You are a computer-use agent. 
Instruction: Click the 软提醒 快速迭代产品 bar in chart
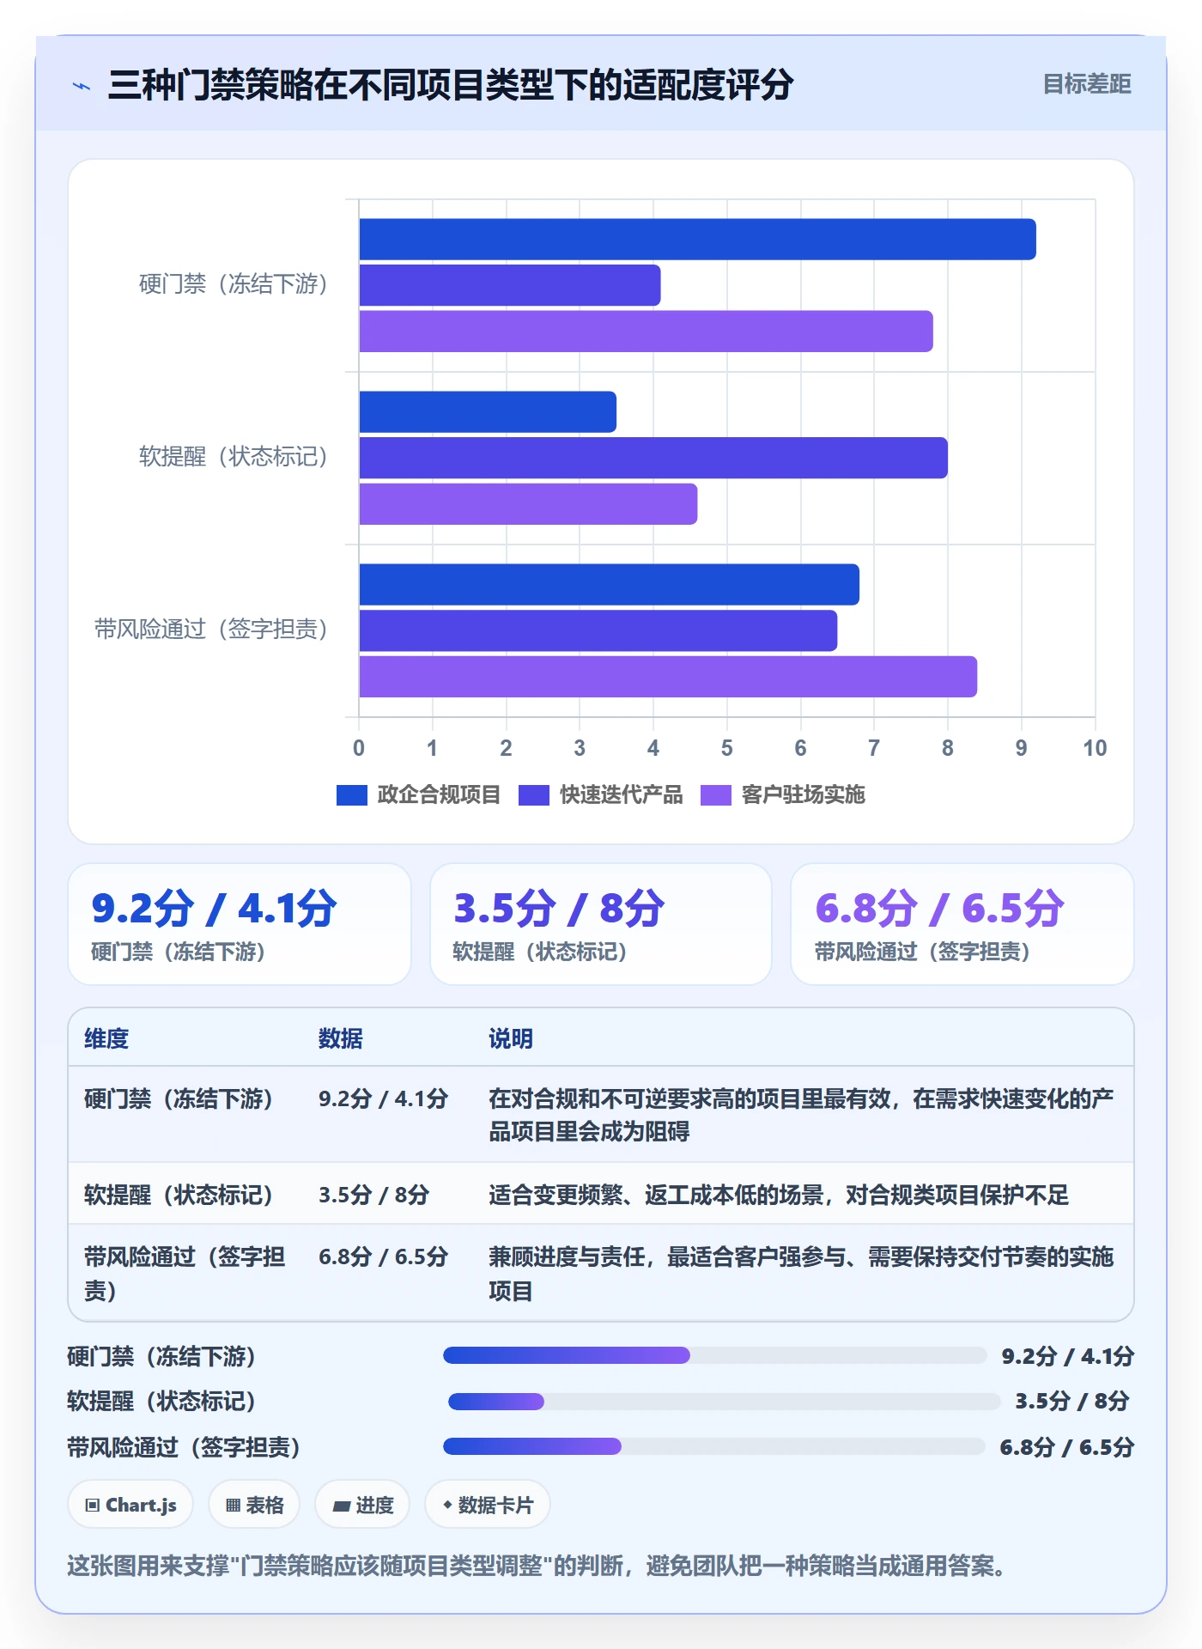coord(653,458)
